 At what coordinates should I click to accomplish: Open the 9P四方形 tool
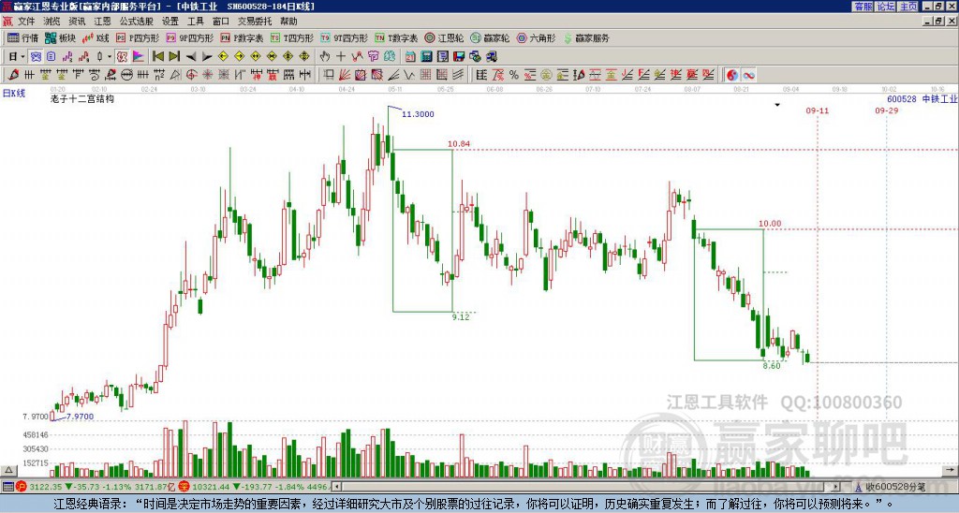click(x=190, y=37)
